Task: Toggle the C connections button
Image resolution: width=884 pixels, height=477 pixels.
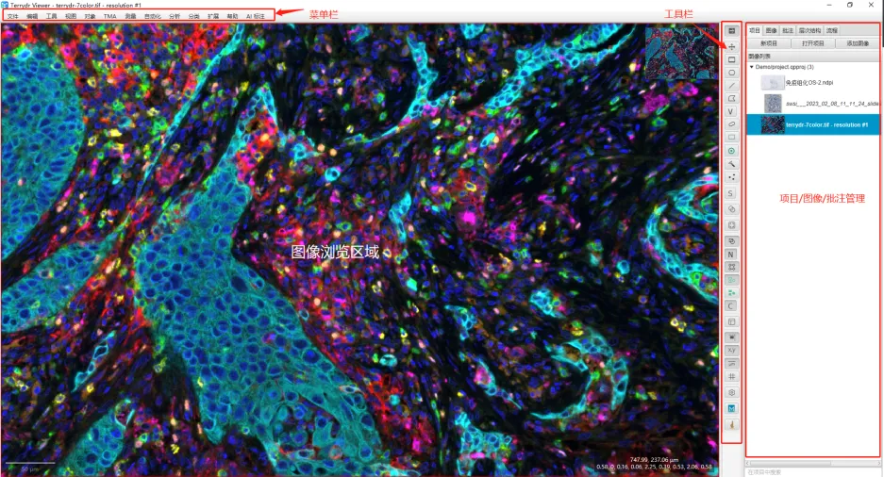Action: coord(732,306)
